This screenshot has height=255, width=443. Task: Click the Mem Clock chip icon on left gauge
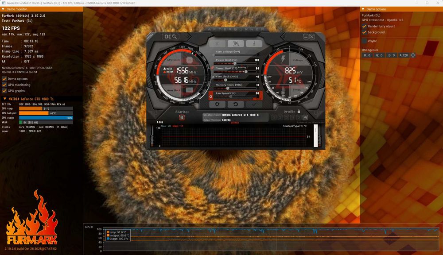click(x=190, y=90)
